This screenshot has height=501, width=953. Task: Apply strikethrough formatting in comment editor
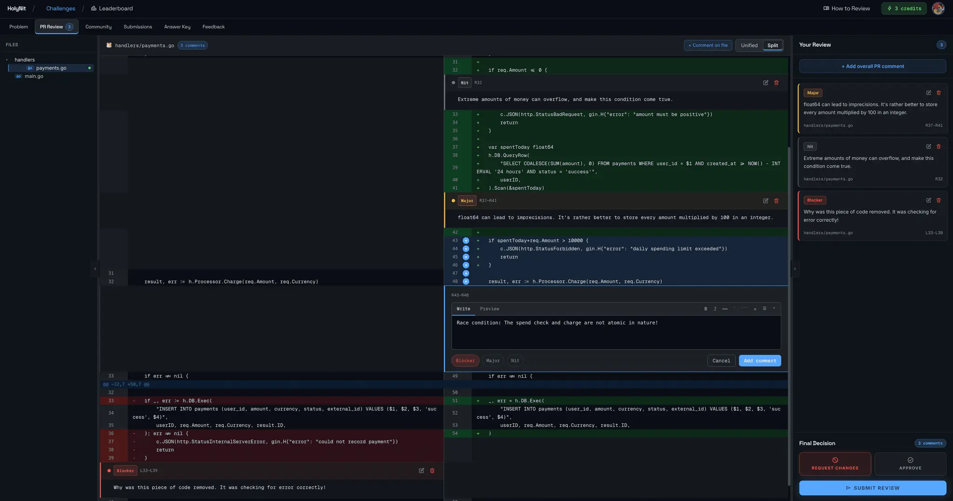[x=725, y=309]
